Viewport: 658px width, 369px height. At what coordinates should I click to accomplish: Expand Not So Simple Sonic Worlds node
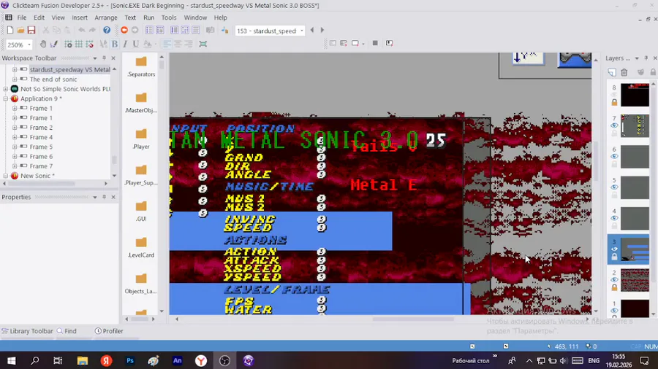coord(5,89)
